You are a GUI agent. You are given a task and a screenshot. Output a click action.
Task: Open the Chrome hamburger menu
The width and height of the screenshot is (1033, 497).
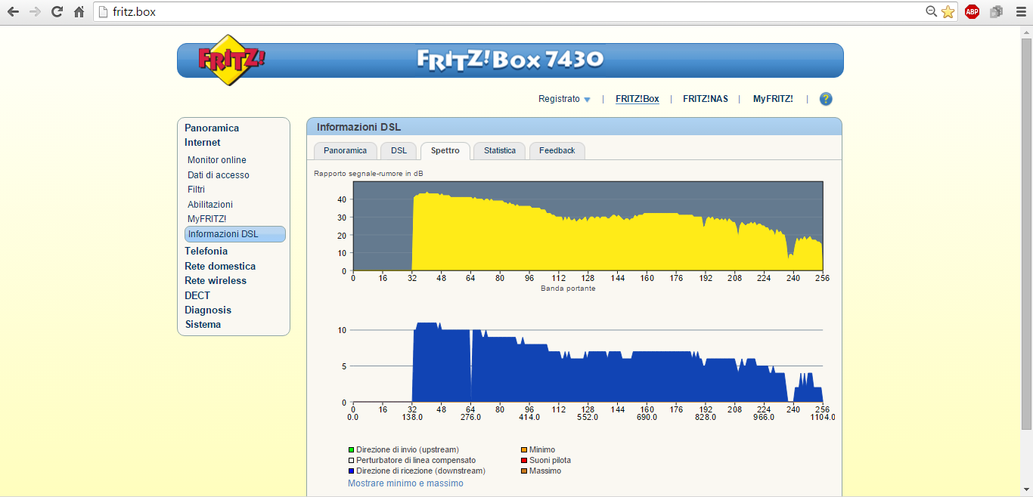pyautogui.click(x=1020, y=12)
